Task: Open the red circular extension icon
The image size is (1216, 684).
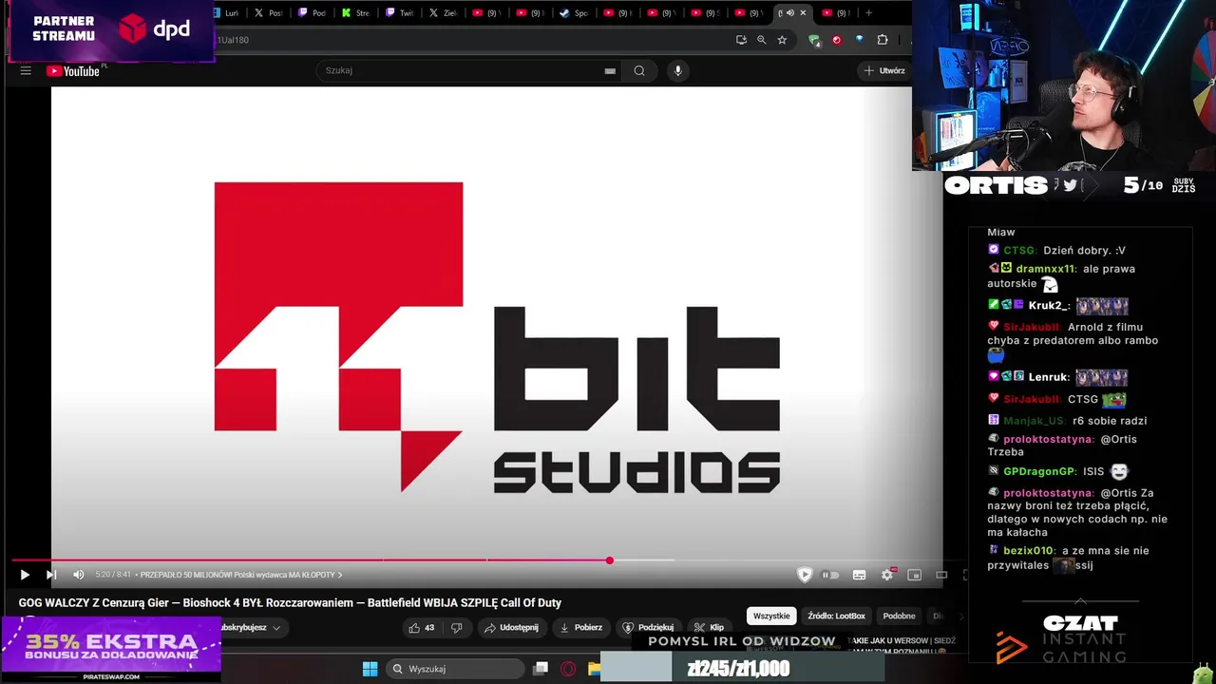Action: click(837, 40)
